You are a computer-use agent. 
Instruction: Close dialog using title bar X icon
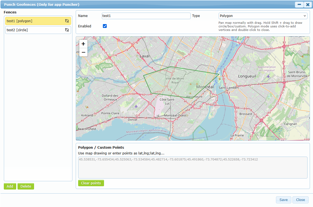click(308, 5)
